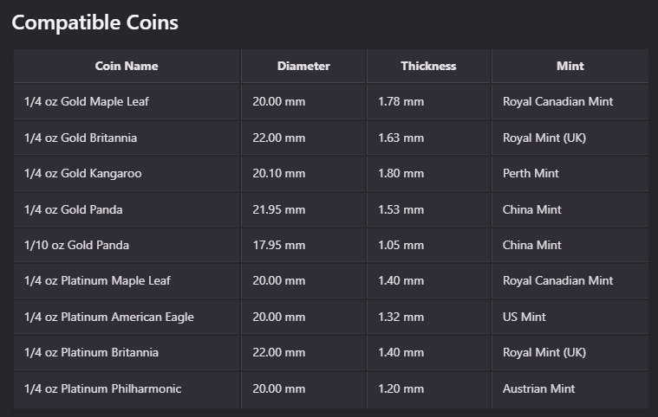Click the 1.78 mm thickness value
This screenshot has width=658, height=417.
point(401,102)
